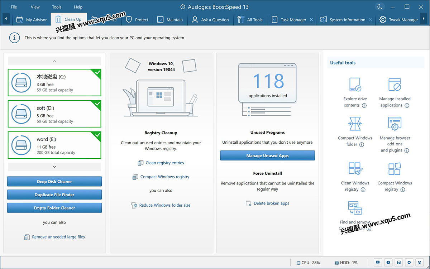Run Empty Folder Cleaner

tap(54, 208)
